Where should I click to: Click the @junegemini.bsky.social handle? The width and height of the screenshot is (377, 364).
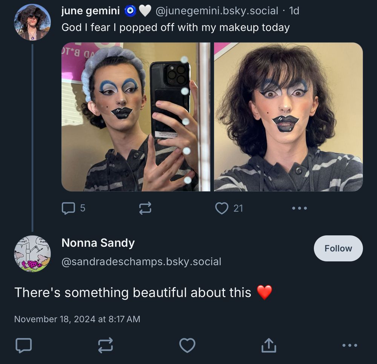tap(216, 11)
